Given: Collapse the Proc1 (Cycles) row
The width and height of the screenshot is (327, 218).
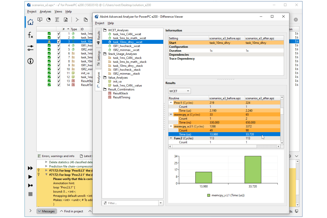Looking at the screenshot, I should click(171, 103).
